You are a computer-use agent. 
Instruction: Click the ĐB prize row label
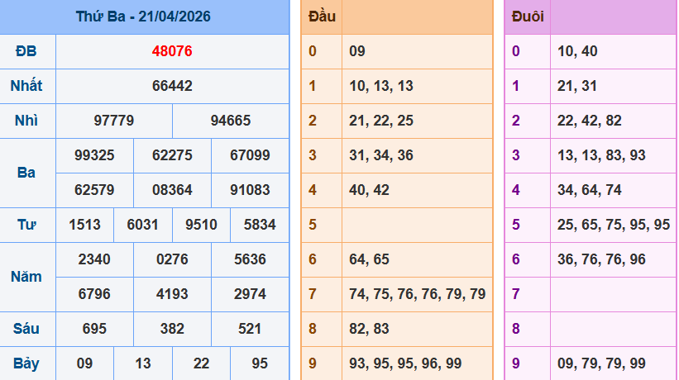(26, 51)
